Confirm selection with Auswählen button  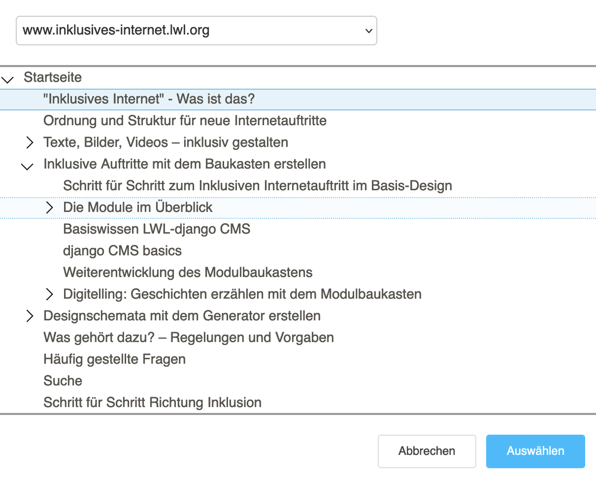point(535,451)
